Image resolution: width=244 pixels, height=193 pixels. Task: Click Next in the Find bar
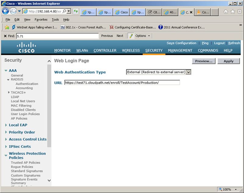point(120,36)
